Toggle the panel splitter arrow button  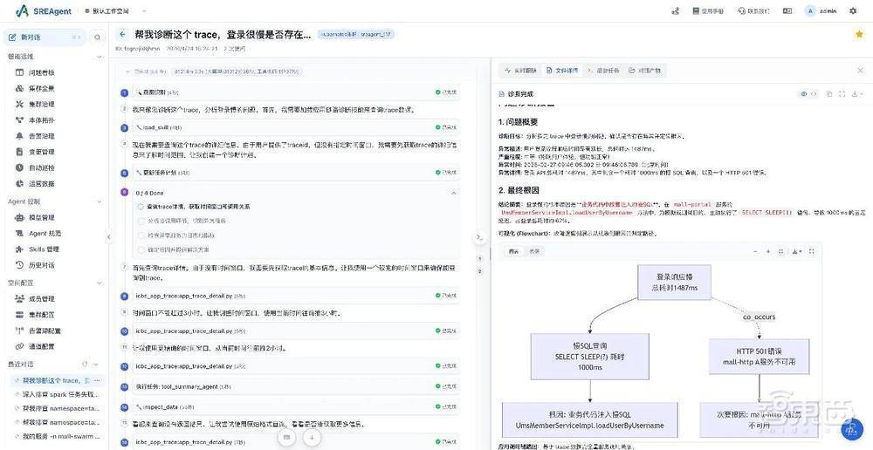point(479,237)
